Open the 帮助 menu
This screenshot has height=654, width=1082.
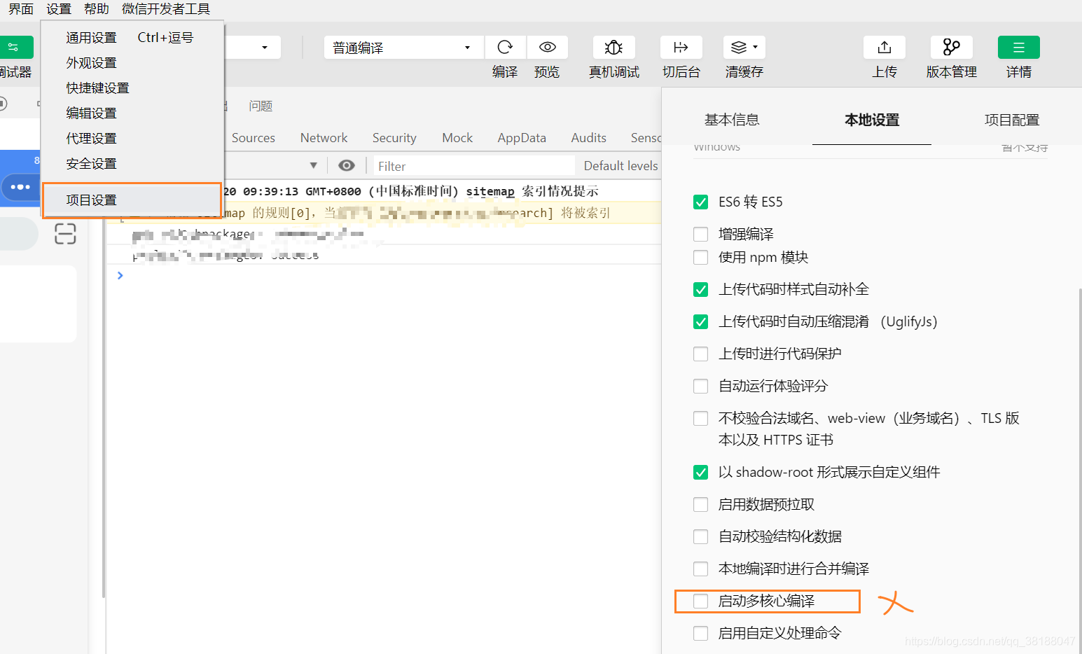click(97, 9)
